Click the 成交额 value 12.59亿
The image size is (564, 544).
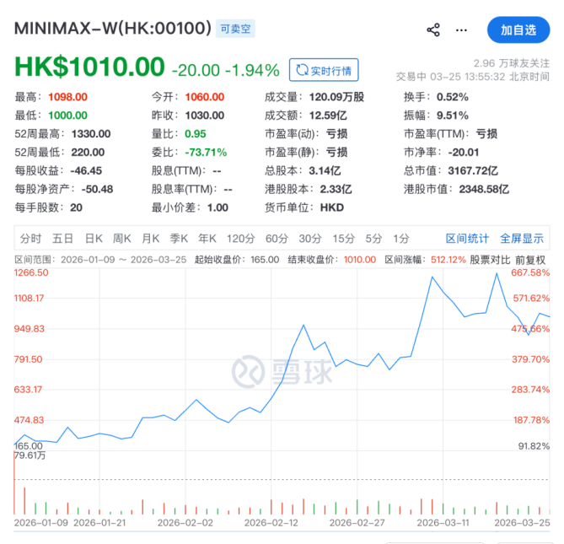tap(328, 116)
